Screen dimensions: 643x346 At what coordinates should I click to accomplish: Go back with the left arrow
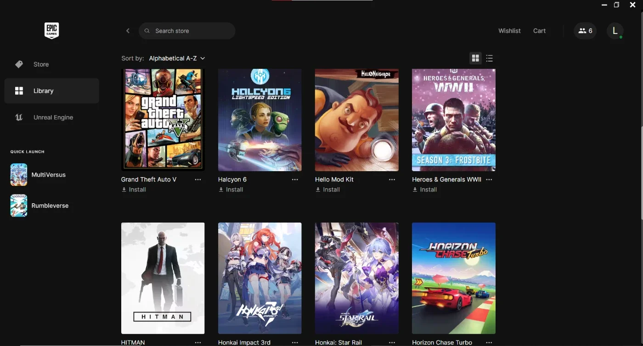pyautogui.click(x=128, y=31)
